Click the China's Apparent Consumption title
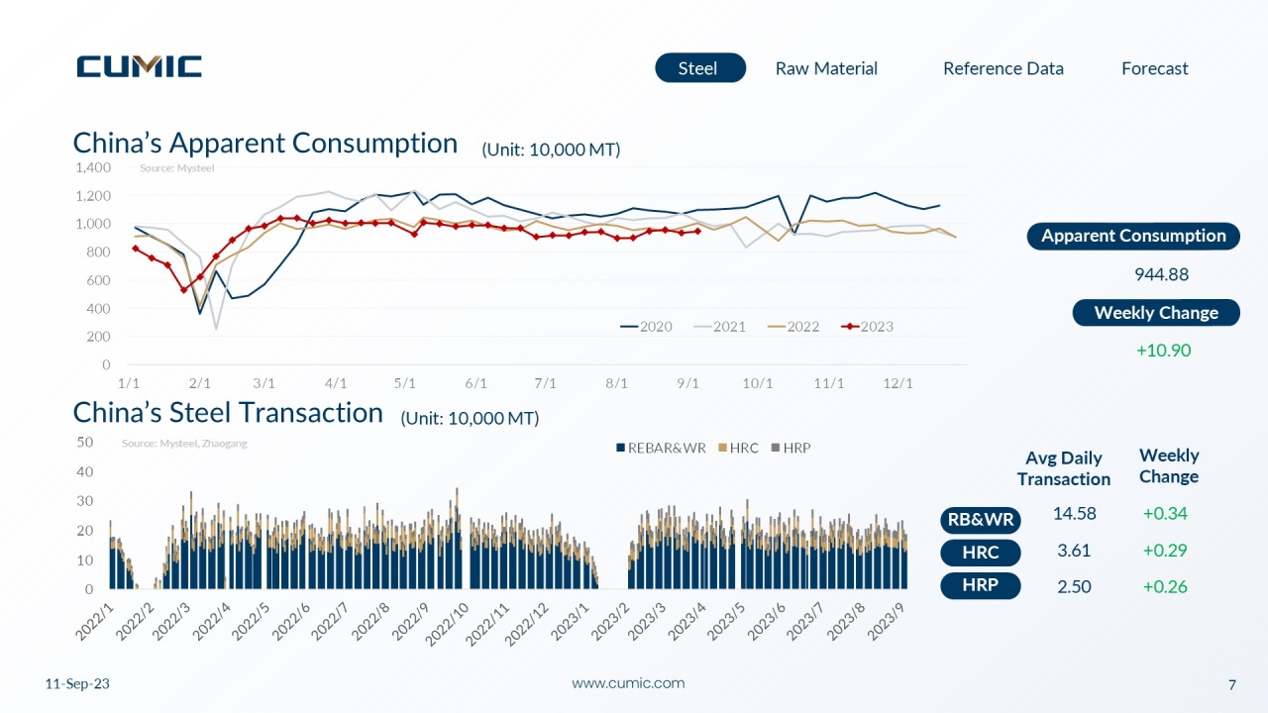This screenshot has width=1268, height=713. pyautogui.click(x=265, y=144)
